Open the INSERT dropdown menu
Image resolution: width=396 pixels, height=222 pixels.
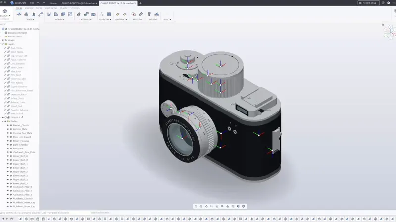[x=153, y=19]
